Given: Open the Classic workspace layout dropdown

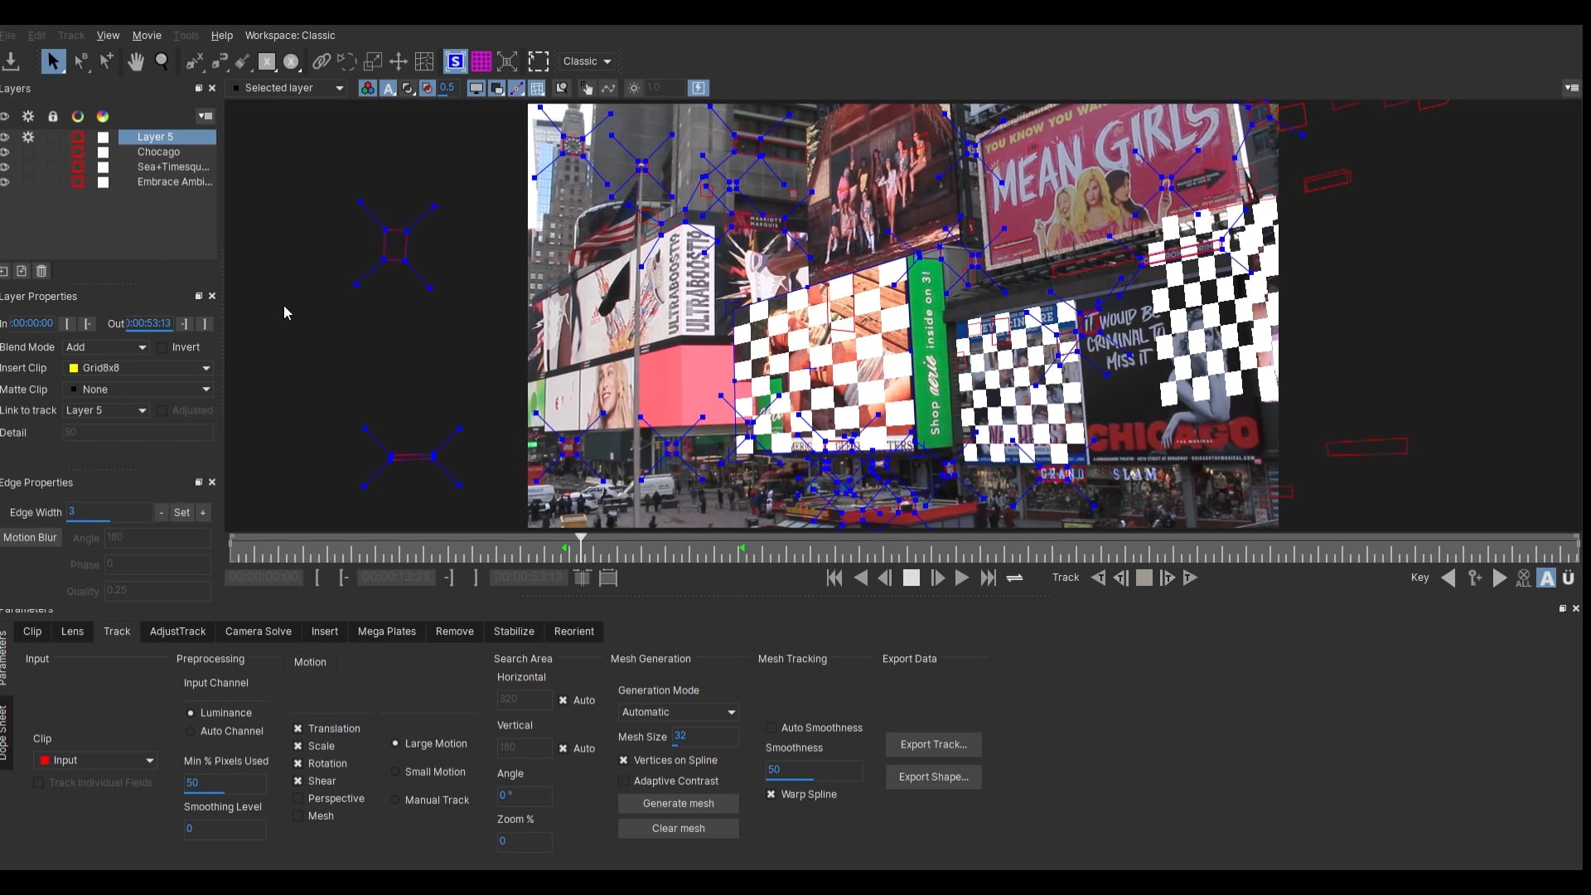Looking at the screenshot, I should click(587, 61).
